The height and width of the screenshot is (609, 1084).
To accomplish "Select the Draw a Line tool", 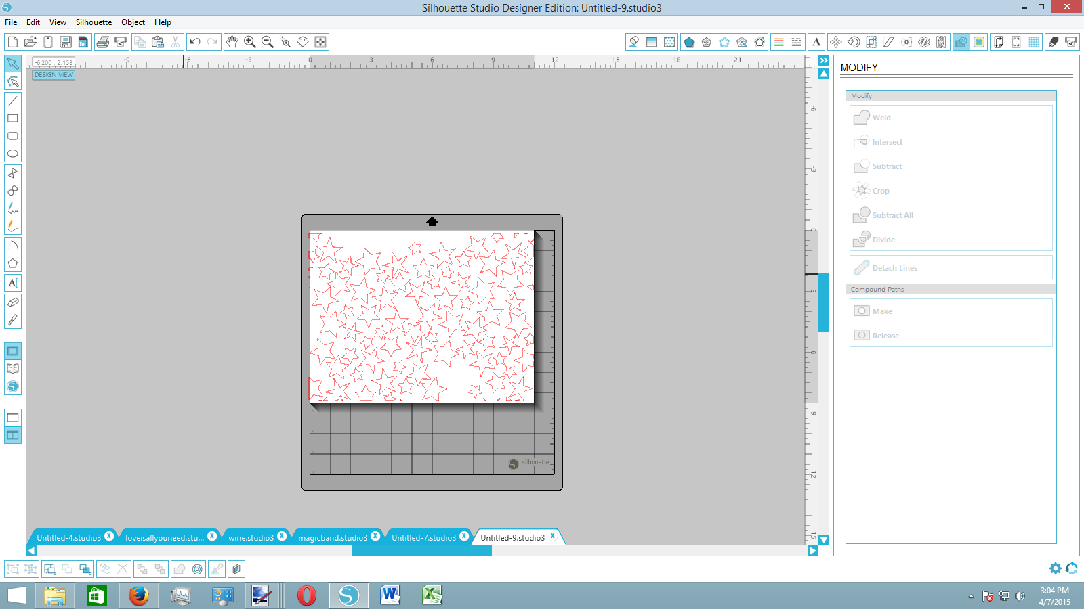I will pos(13,101).
